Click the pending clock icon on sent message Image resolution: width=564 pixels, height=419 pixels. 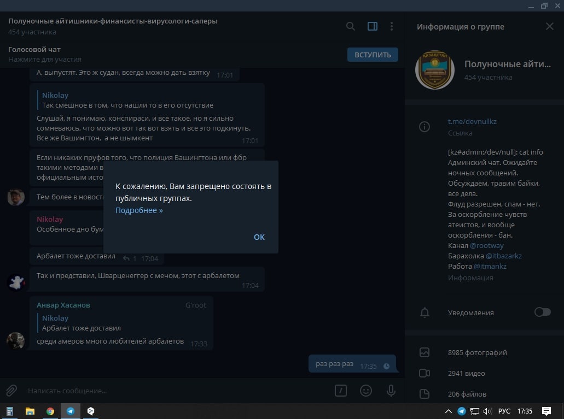point(386,366)
